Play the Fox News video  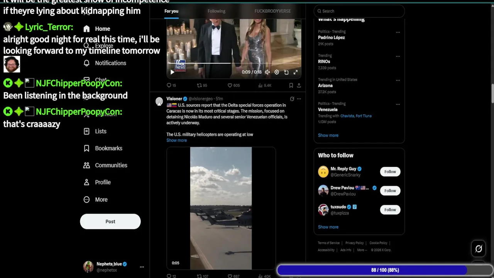click(172, 72)
